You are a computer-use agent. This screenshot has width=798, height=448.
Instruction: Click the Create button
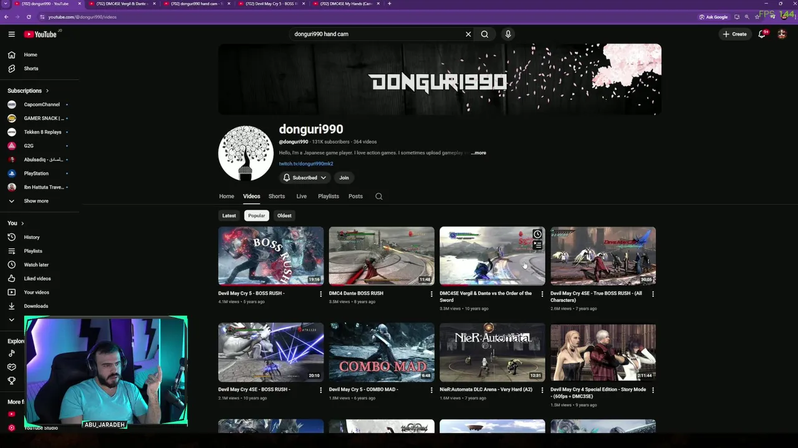click(x=734, y=34)
